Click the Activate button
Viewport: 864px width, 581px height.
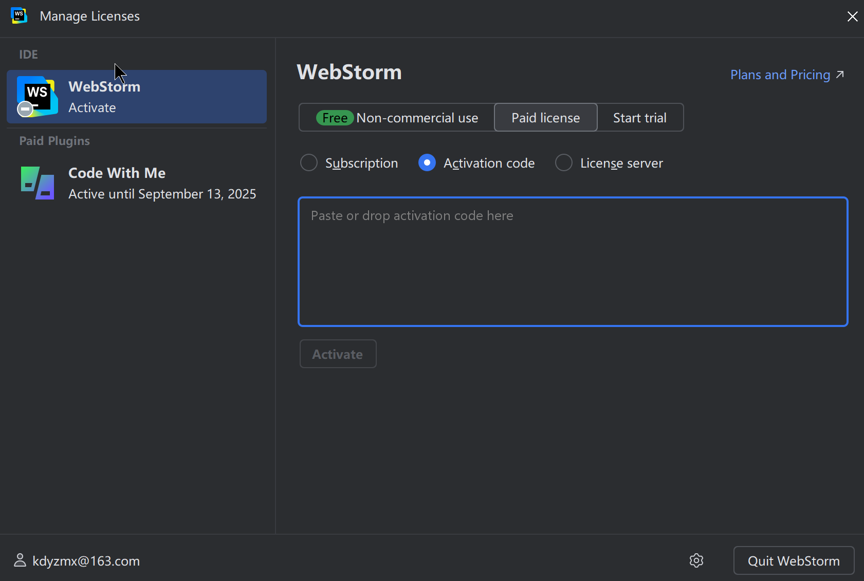point(338,354)
